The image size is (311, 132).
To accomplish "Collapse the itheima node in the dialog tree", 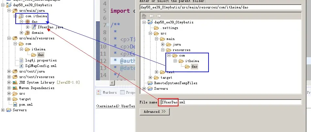I will (175, 61).
